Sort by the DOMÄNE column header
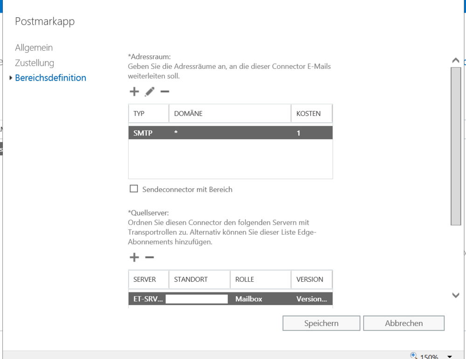Image resolution: width=466 pixels, height=359 pixels. pos(230,114)
